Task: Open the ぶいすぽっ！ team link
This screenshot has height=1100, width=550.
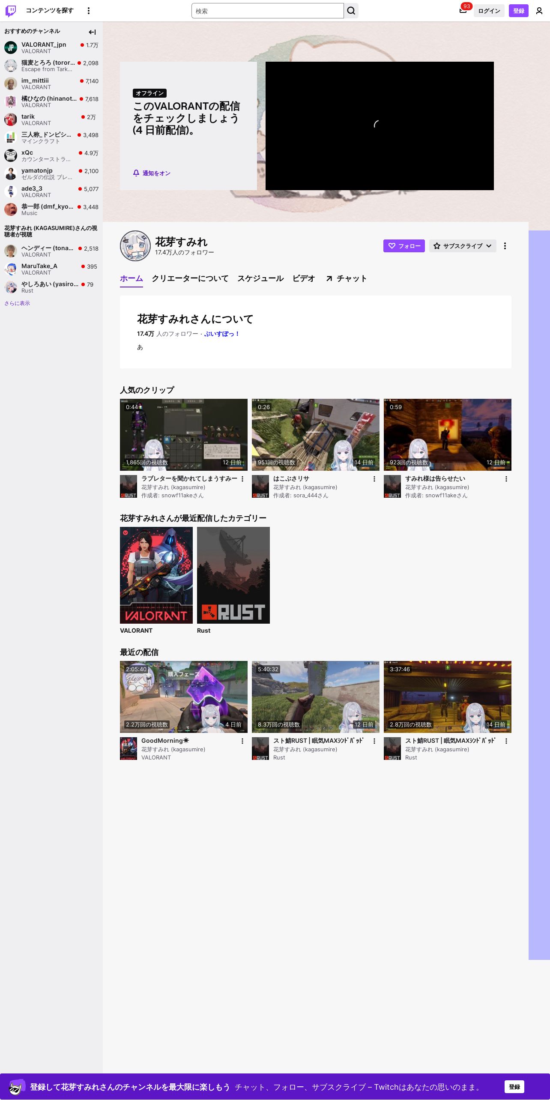Action: [x=222, y=334]
